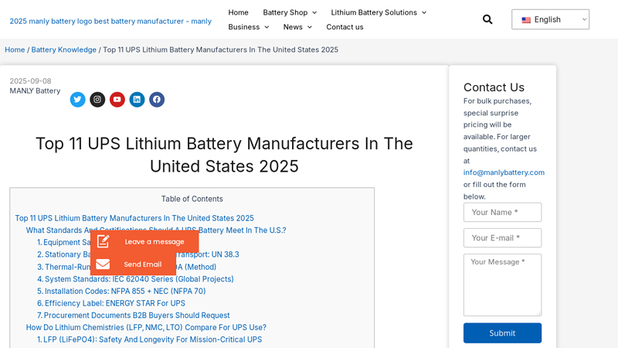Open the site search magnifier icon
The width and height of the screenshot is (618, 348).
tap(487, 19)
